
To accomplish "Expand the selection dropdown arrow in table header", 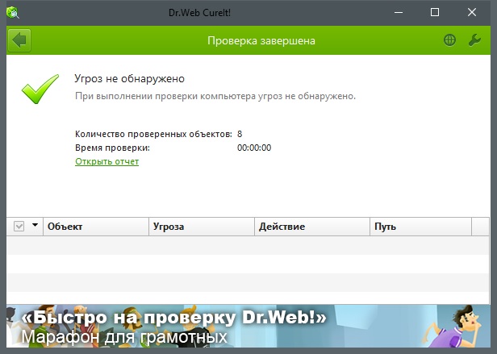I will tap(35, 225).
